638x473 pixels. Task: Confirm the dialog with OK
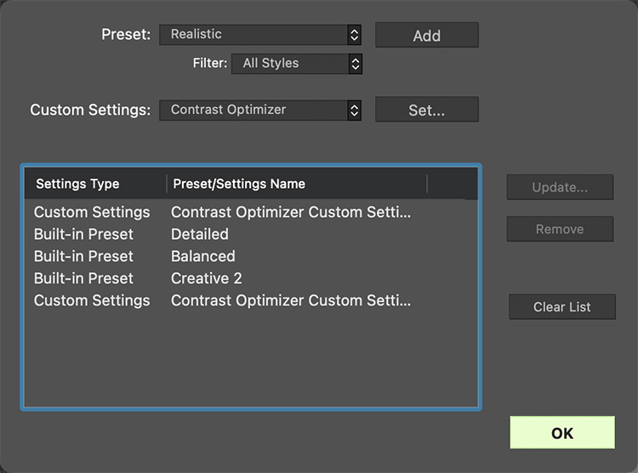click(x=562, y=433)
